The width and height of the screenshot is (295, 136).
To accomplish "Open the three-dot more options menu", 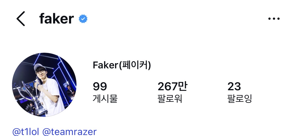I will 274,19.
